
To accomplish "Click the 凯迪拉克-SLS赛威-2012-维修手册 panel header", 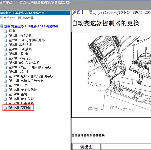I will pos(35,13).
